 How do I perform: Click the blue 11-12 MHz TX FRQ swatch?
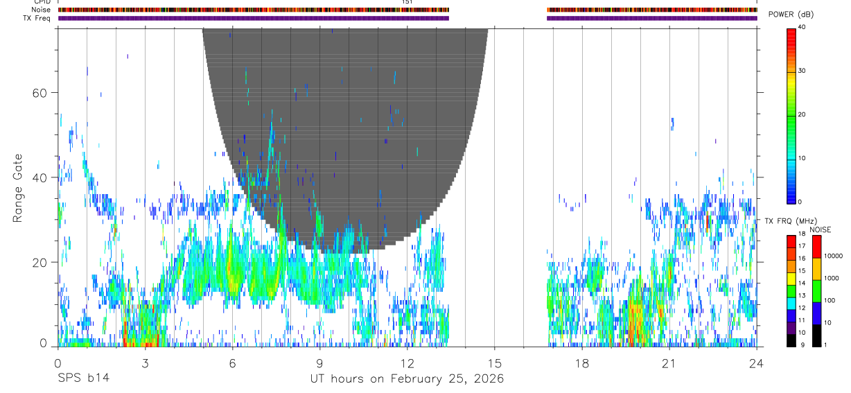coord(791,316)
